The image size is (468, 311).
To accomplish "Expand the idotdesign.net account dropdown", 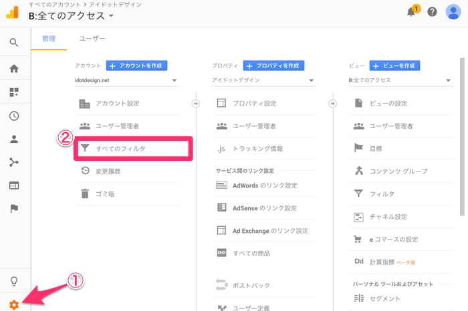I will point(126,81).
